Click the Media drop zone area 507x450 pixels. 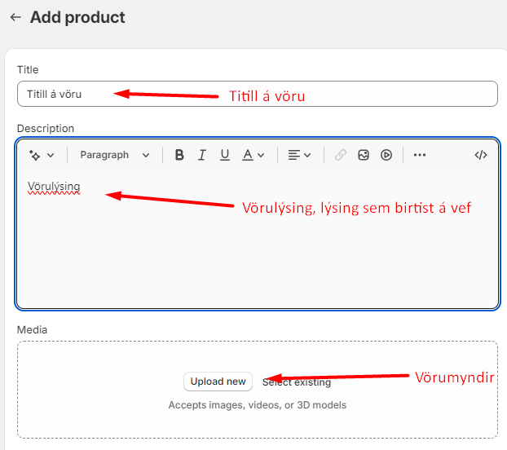click(257, 420)
